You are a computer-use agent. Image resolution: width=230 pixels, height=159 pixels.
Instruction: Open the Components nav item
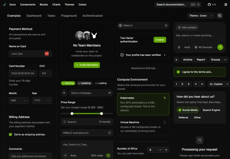pyautogui.click(x=28, y=4)
